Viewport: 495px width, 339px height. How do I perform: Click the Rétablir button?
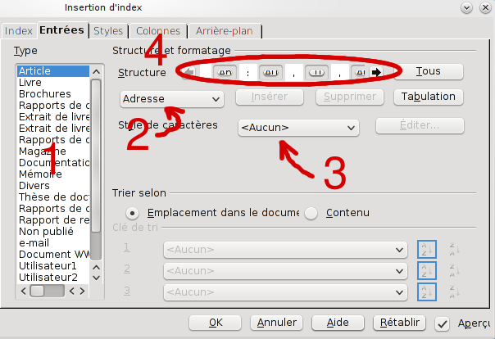pyautogui.click(x=399, y=323)
